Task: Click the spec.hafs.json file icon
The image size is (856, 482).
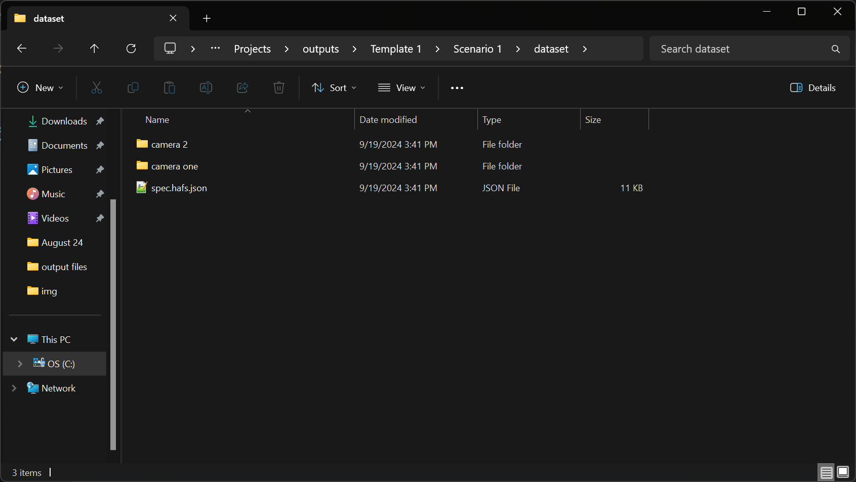Action: point(142,188)
